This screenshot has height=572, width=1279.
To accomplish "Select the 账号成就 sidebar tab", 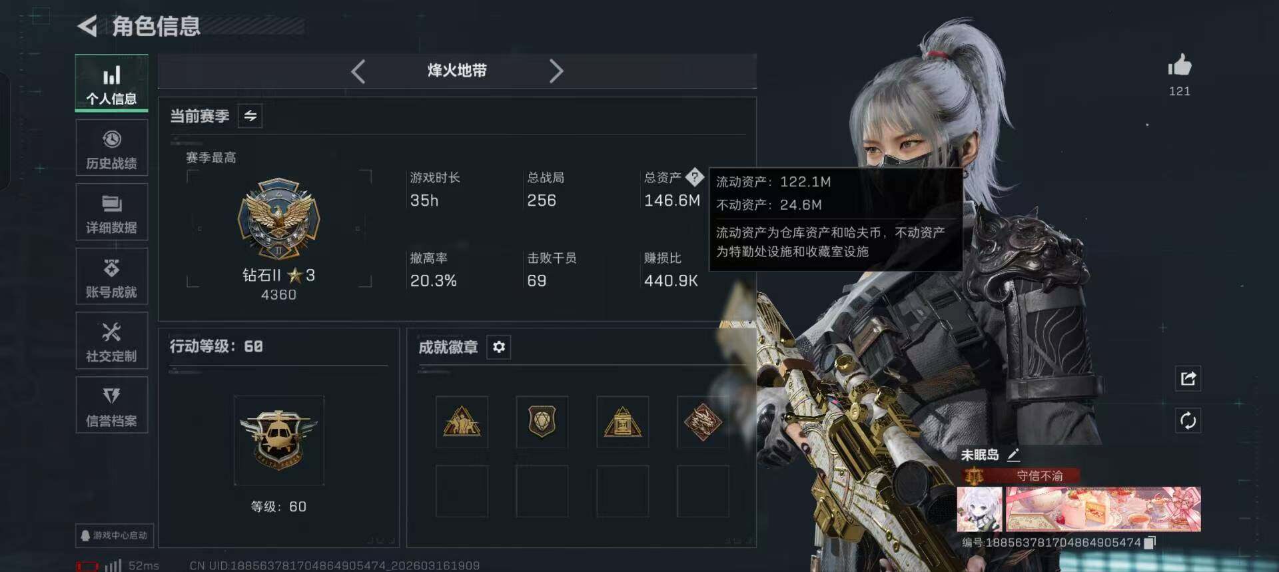I will [x=111, y=277].
